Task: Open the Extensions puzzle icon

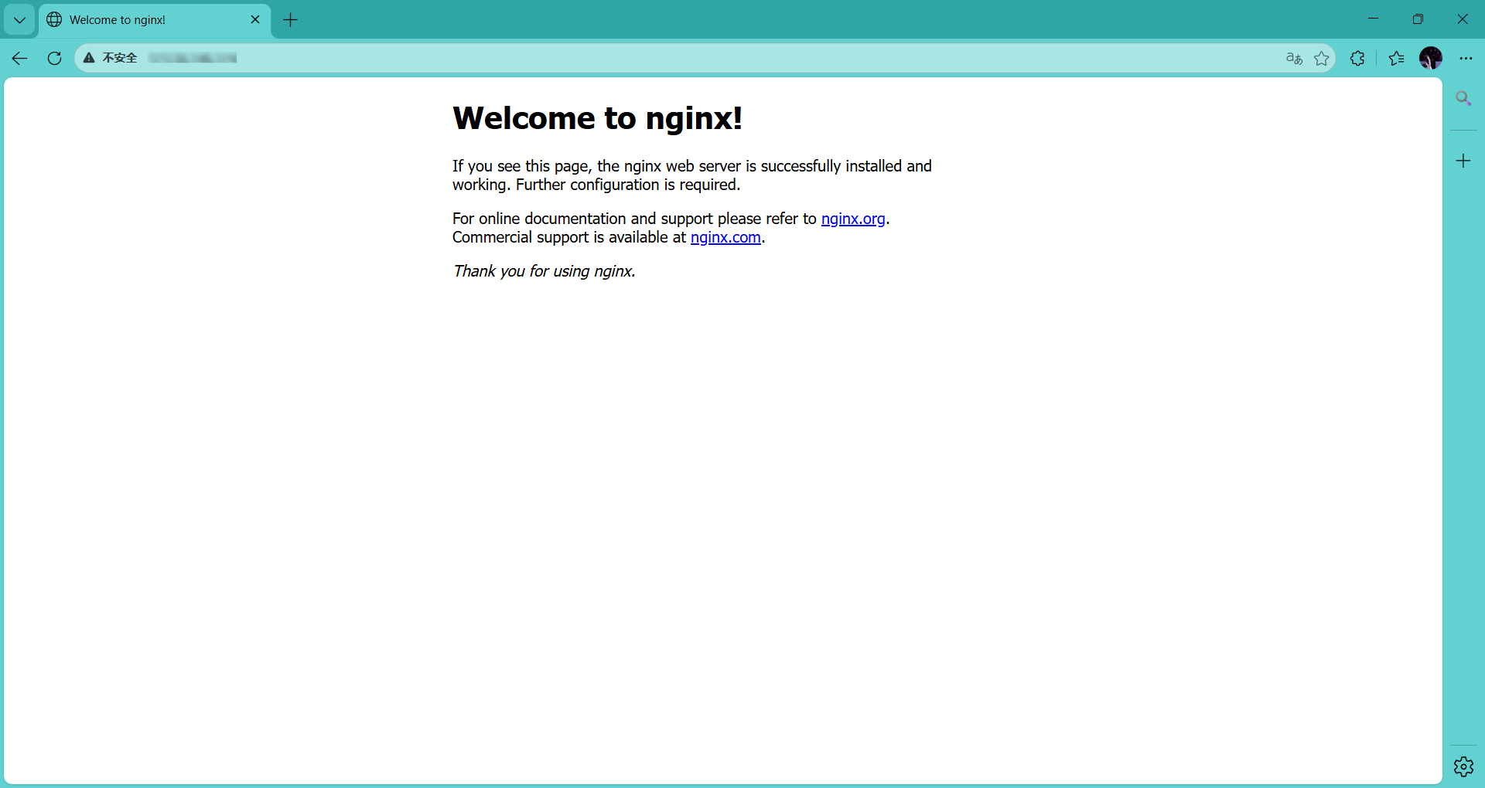Action: pyautogui.click(x=1357, y=58)
